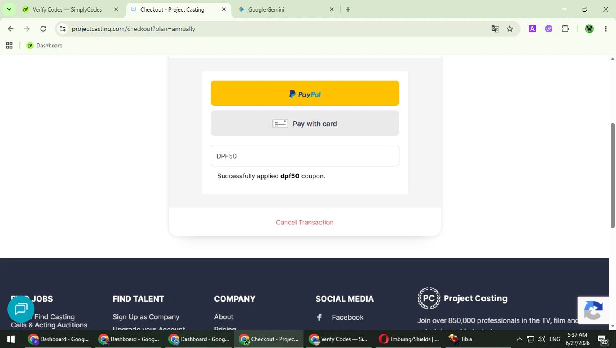Viewport: 616px width, 348px height.
Task: Open the About footer link
Action: click(223, 317)
